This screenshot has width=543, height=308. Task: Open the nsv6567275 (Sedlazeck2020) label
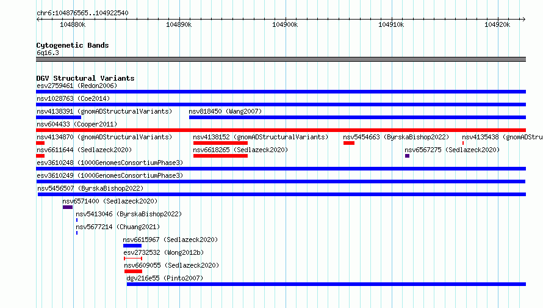point(452,150)
